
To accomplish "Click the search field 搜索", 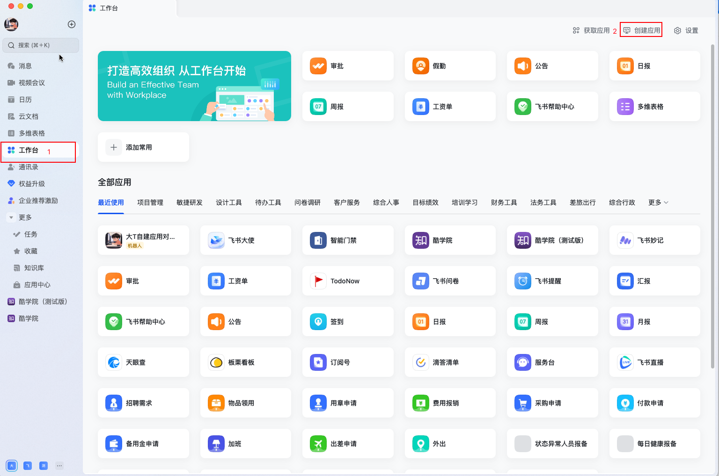I will pyautogui.click(x=41, y=45).
